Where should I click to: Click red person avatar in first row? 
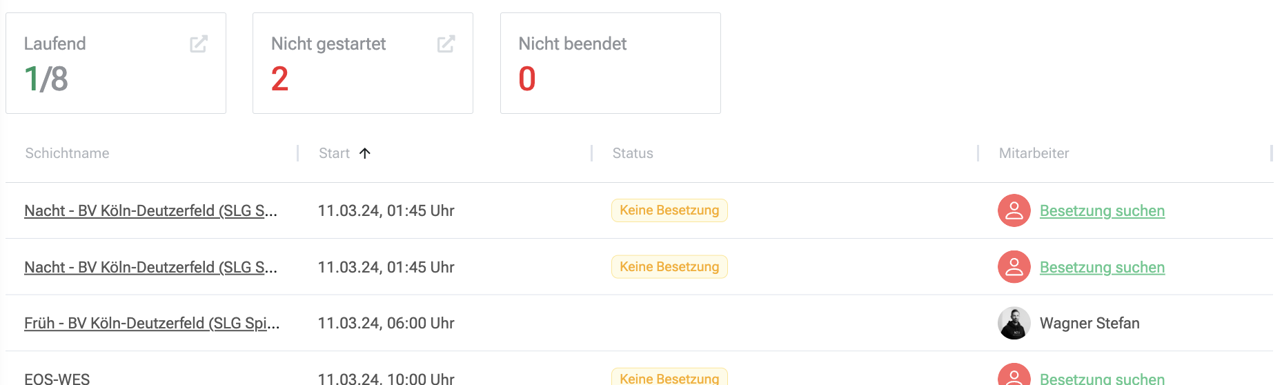click(x=1014, y=211)
